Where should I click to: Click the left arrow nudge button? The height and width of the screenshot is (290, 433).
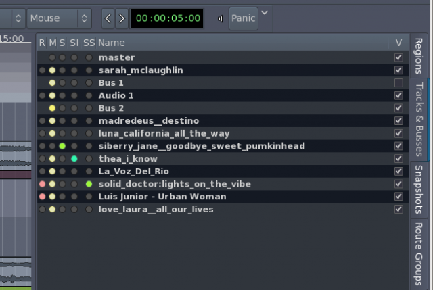point(108,18)
